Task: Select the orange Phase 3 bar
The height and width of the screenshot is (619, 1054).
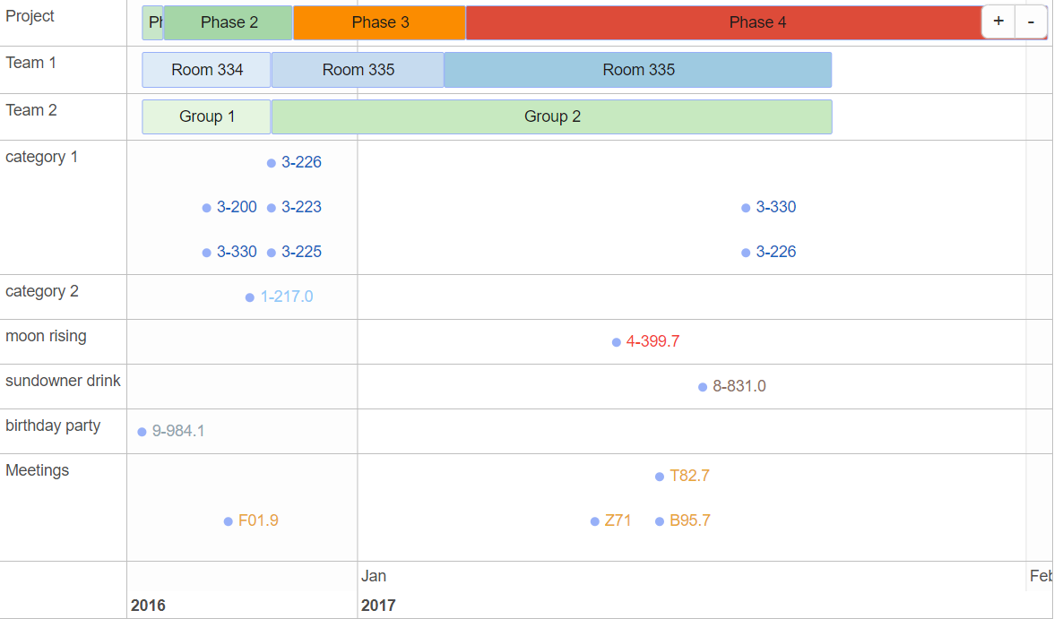Action: coord(379,22)
